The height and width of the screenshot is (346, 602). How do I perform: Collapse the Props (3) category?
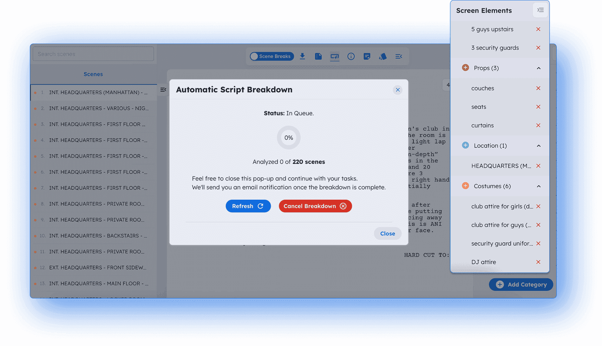click(x=538, y=68)
